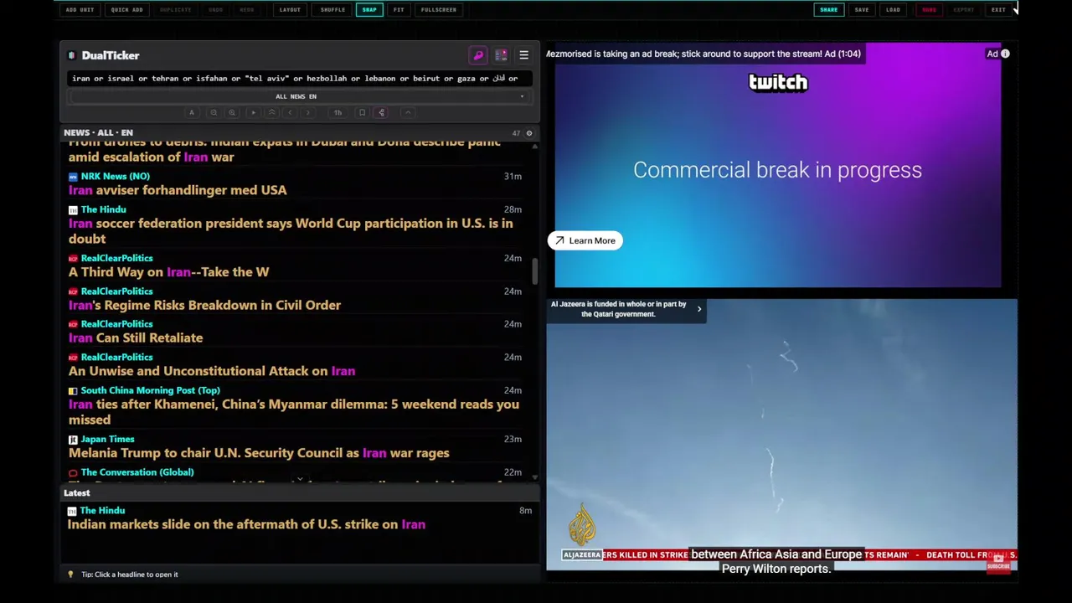
Task: Click QUICK ADD in top toolbar
Action: coord(126,10)
